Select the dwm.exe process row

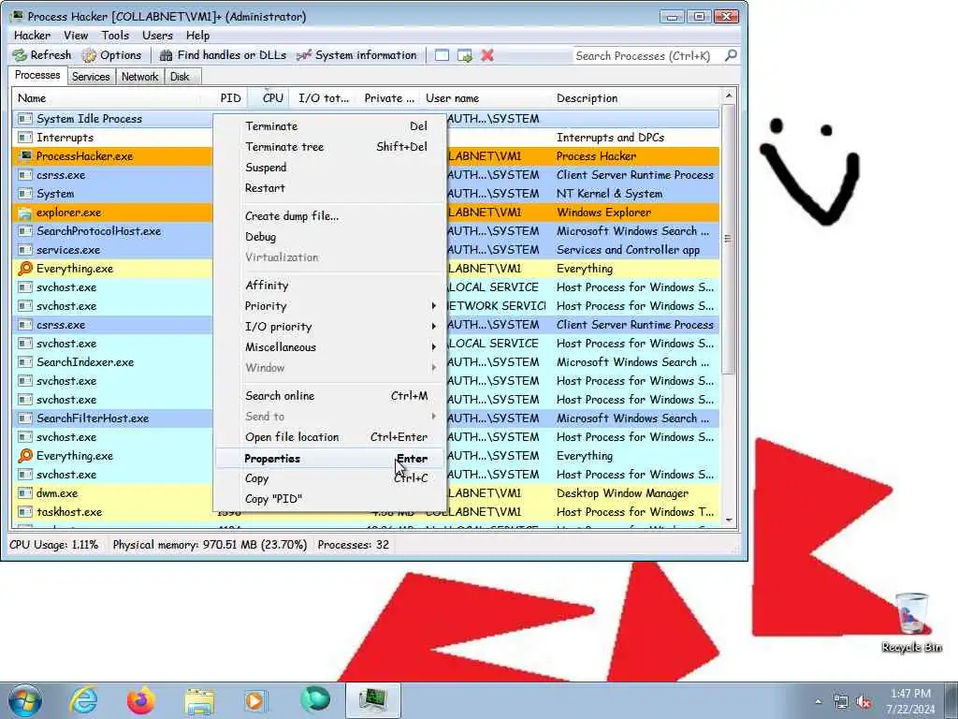click(x=113, y=493)
